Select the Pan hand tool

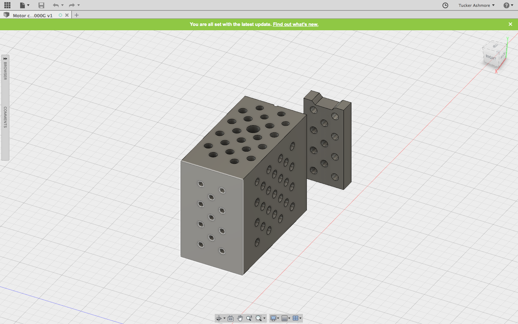240,318
